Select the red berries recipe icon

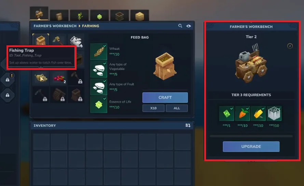coord(58,78)
